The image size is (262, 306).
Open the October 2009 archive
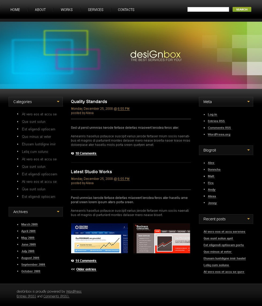pyautogui.click(x=30, y=271)
